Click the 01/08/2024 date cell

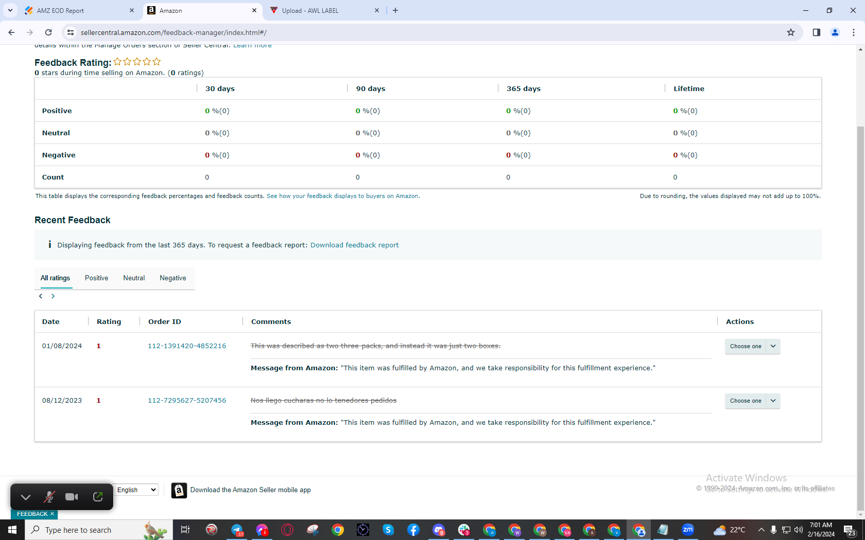click(62, 346)
